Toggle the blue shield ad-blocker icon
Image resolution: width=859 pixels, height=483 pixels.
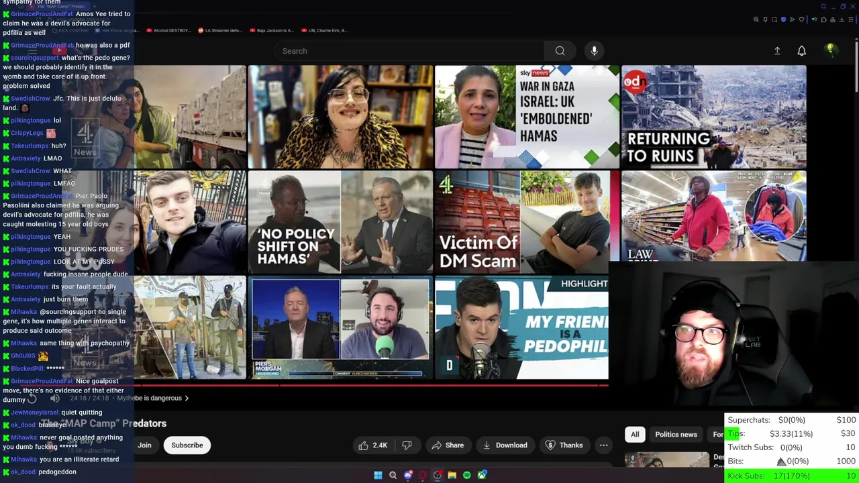point(783,19)
